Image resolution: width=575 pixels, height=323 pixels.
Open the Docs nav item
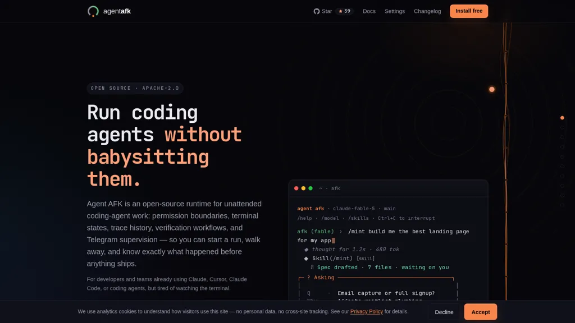point(369,11)
